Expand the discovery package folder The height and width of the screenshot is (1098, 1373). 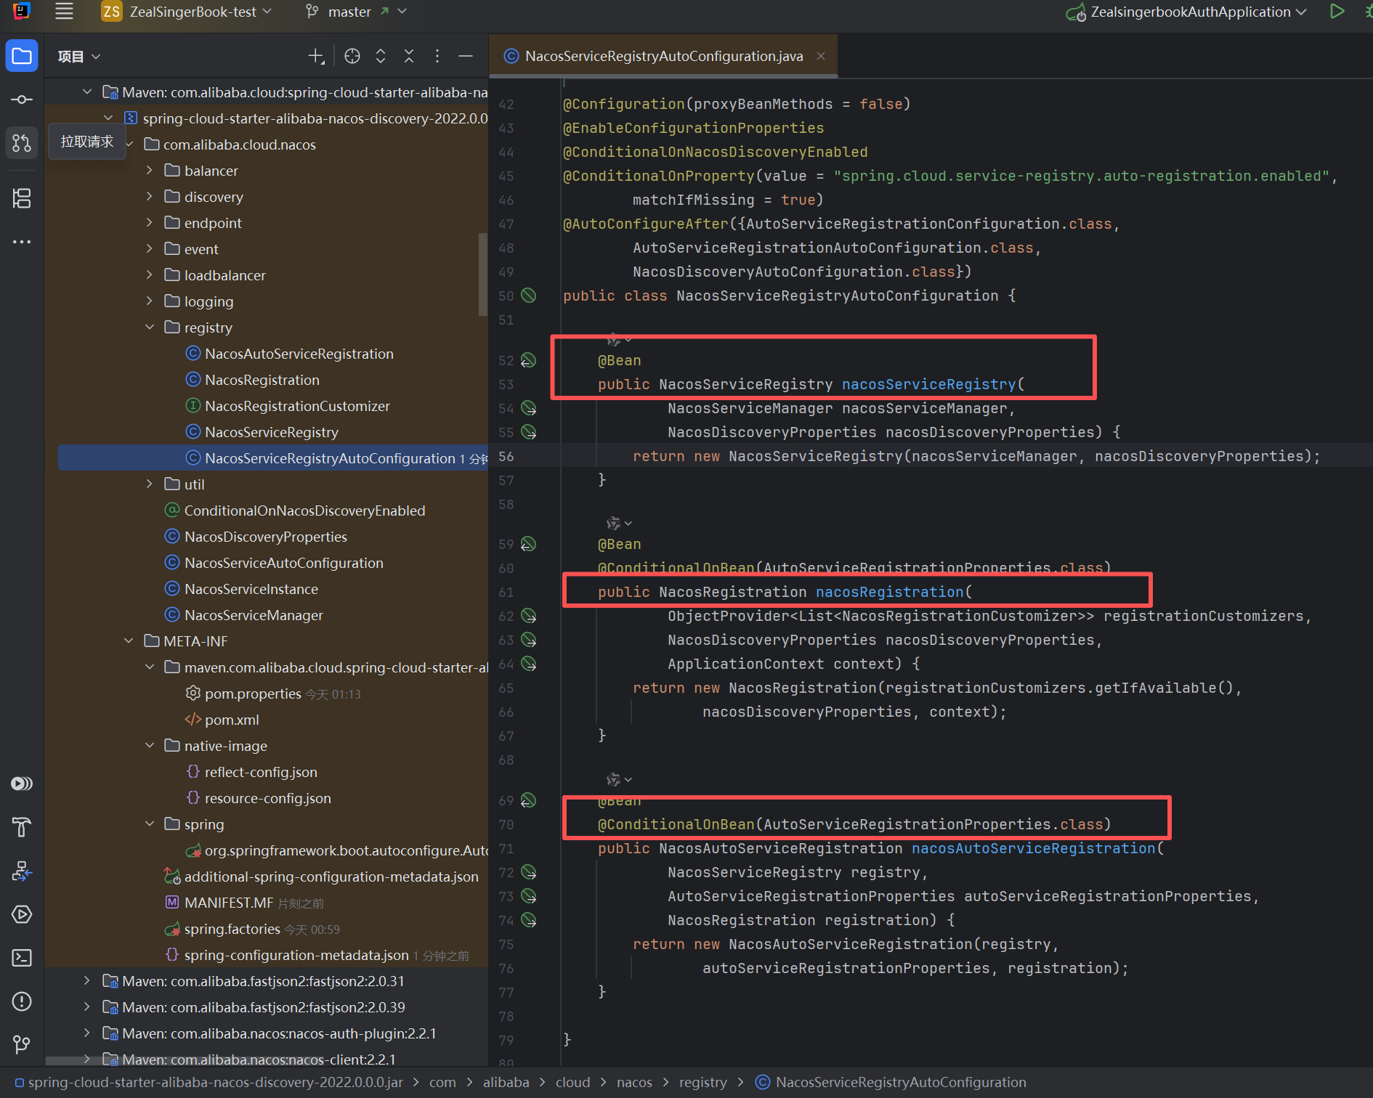pyautogui.click(x=150, y=197)
